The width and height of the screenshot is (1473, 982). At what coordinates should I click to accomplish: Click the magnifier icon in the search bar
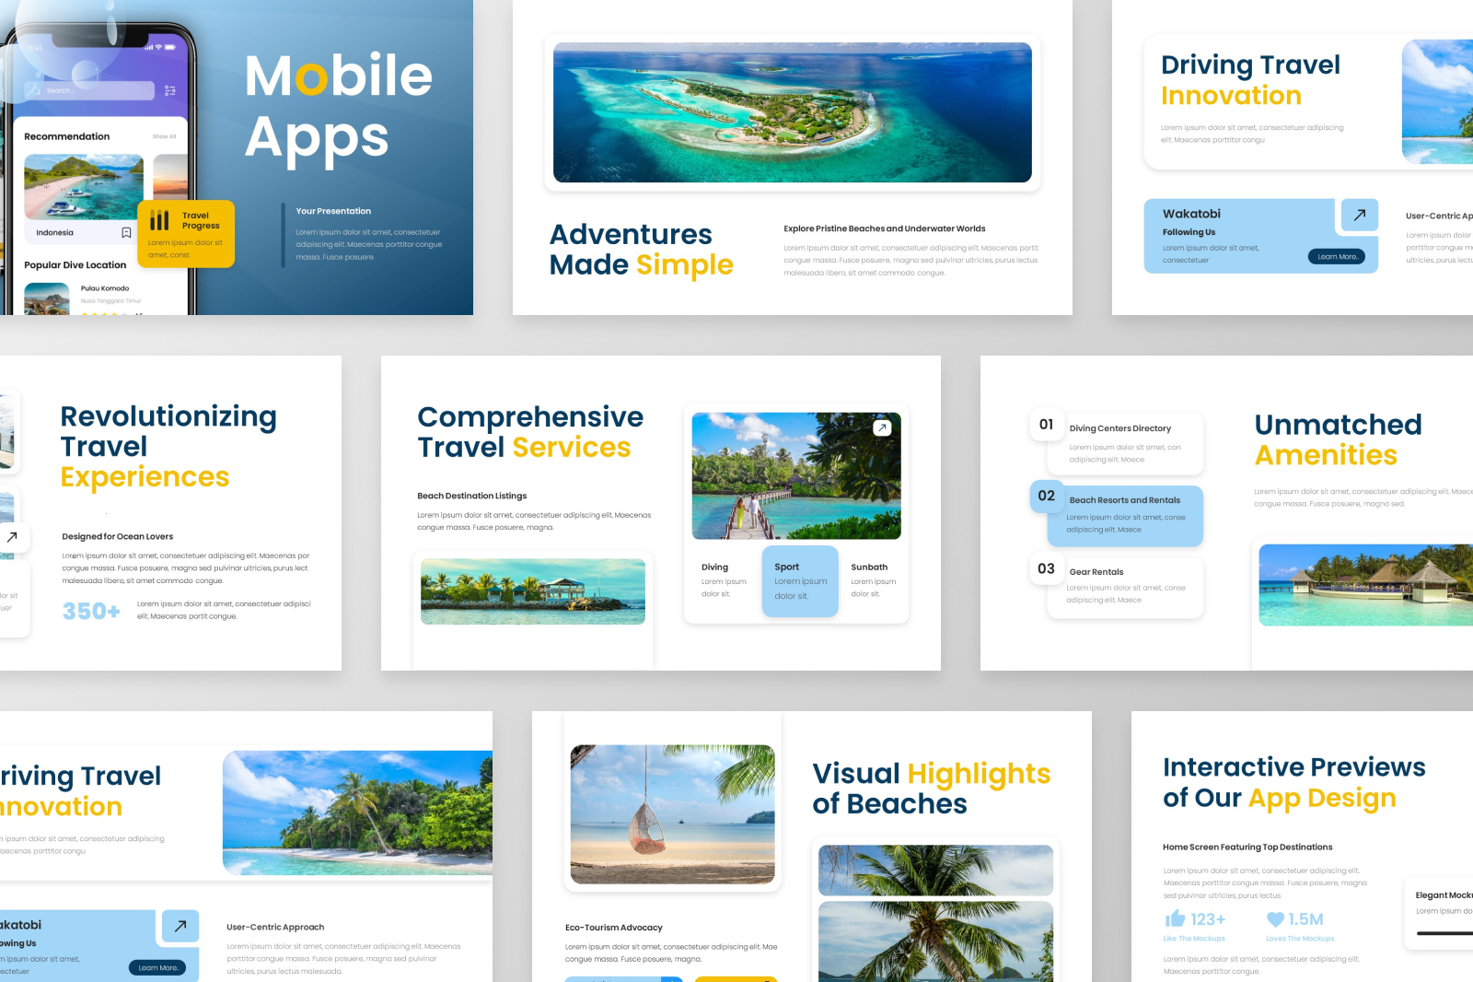click(x=38, y=92)
